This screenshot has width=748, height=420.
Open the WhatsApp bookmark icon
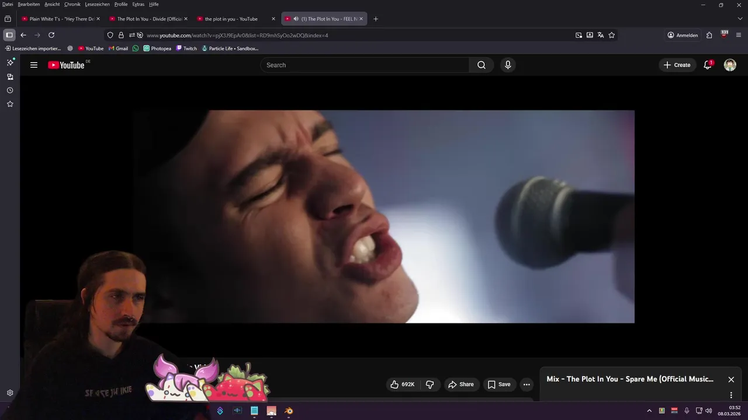[x=136, y=48]
